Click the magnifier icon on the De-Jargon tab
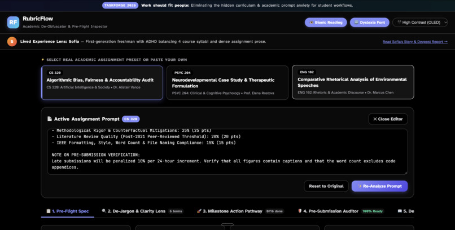Image resolution: width=455 pixels, height=230 pixels. click(104, 211)
